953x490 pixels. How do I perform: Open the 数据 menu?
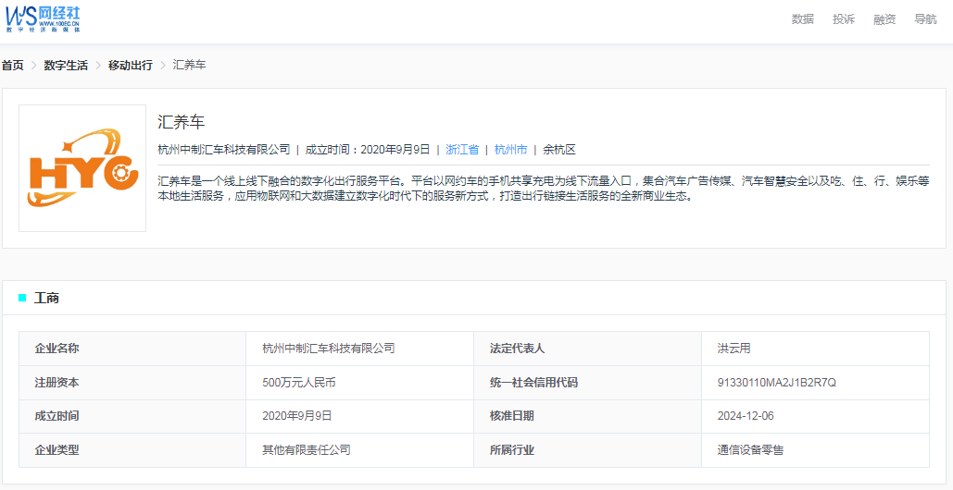[x=802, y=18]
